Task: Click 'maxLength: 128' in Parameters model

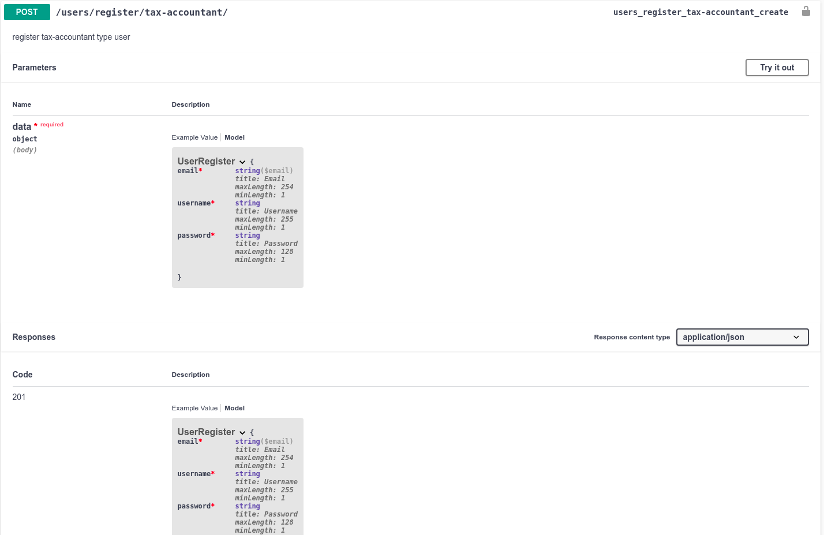Action: [264, 252]
